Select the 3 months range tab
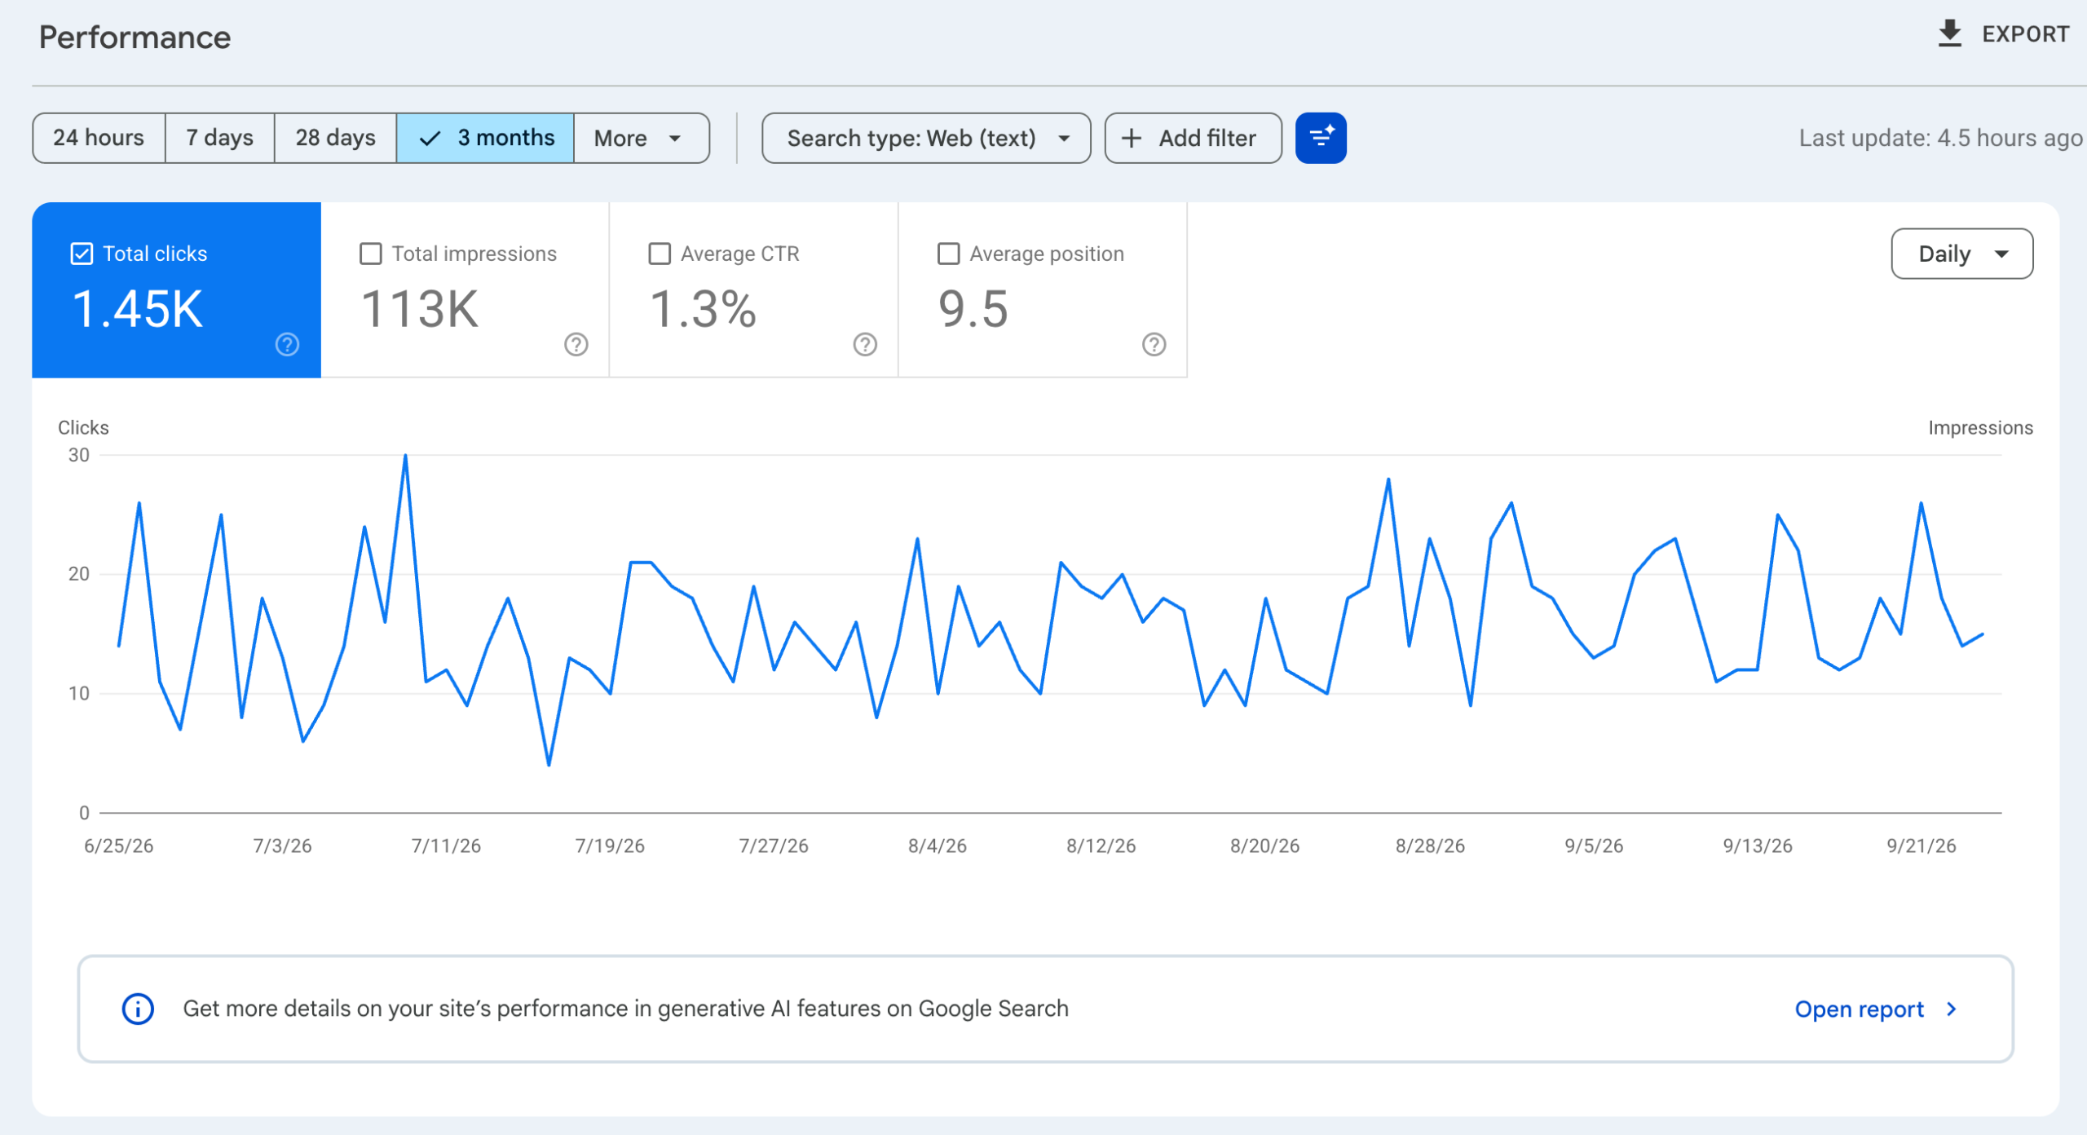The image size is (2087, 1135). 485,138
